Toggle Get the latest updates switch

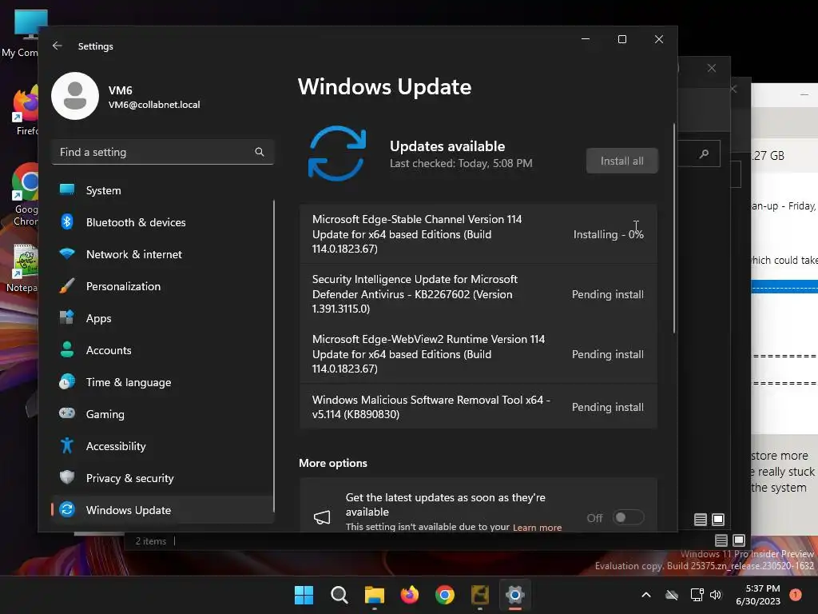[628, 517]
